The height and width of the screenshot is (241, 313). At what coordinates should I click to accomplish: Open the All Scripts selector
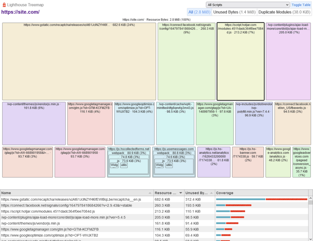(x=248, y=5)
